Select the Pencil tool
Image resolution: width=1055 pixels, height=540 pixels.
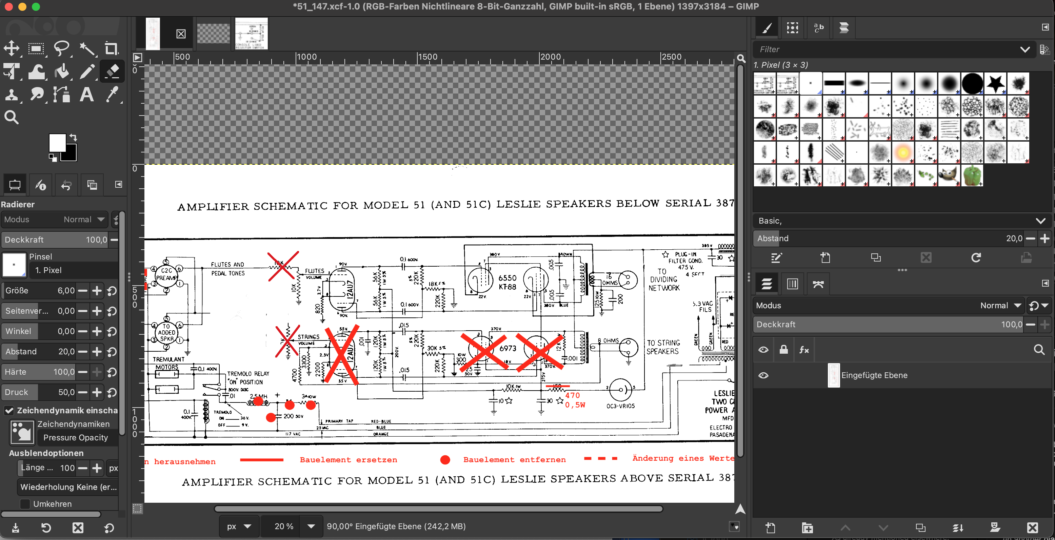87,71
